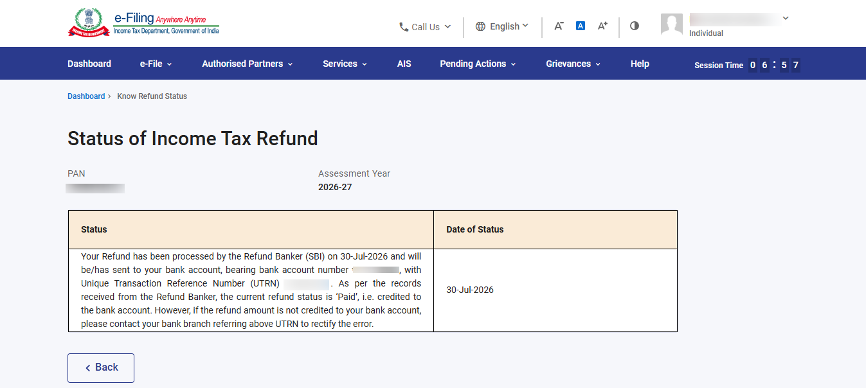Reset to the default font size A icon
The image size is (866, 388).
[x=581, y=26]
